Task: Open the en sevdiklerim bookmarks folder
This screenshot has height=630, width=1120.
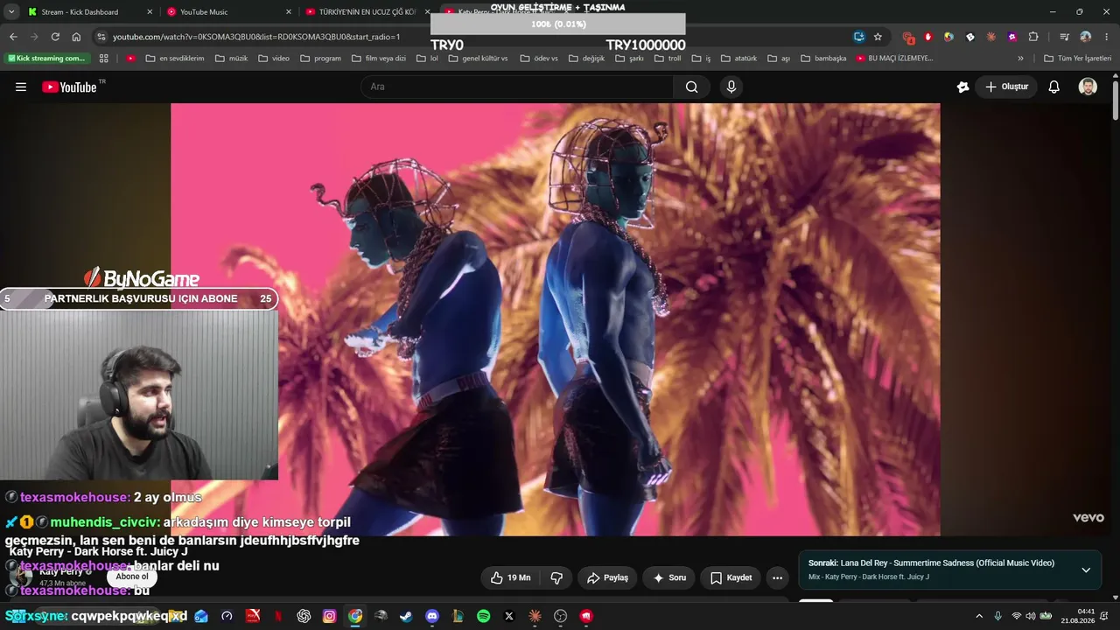Action: [175, 59]
